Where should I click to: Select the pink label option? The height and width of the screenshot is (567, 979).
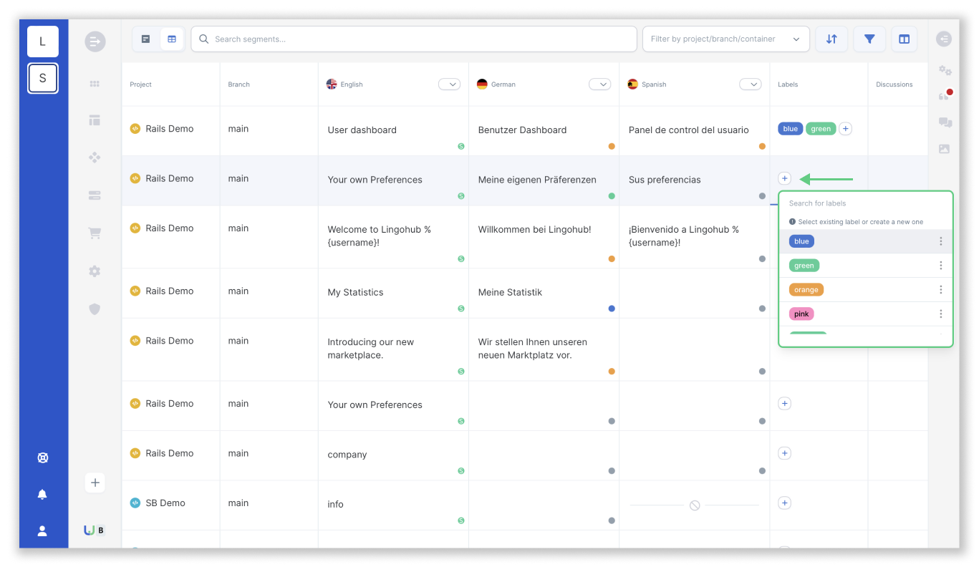[801, 314]
